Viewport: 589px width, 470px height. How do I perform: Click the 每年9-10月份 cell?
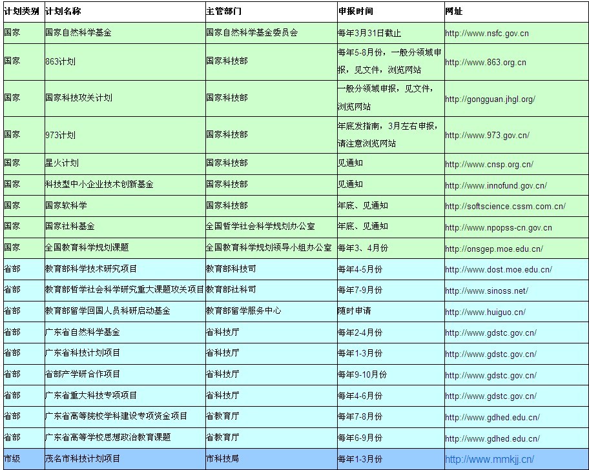point(391,374)
